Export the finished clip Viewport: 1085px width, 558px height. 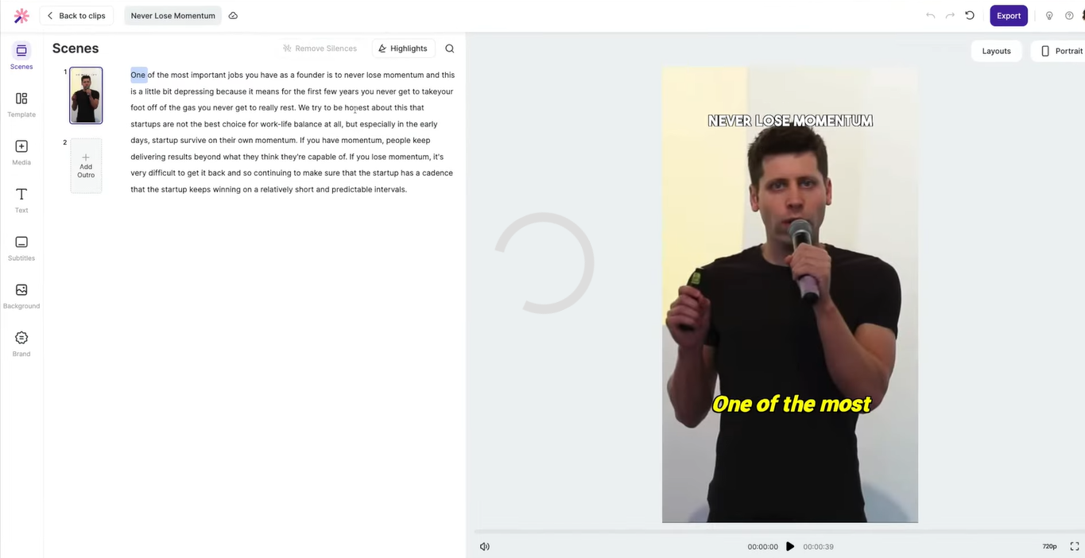[x=1008, y=15]
